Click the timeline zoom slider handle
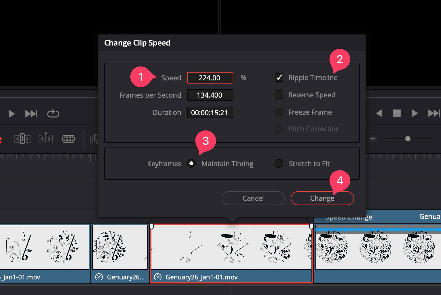The width and height of the screenshot is (441, 295). (408, 139)
